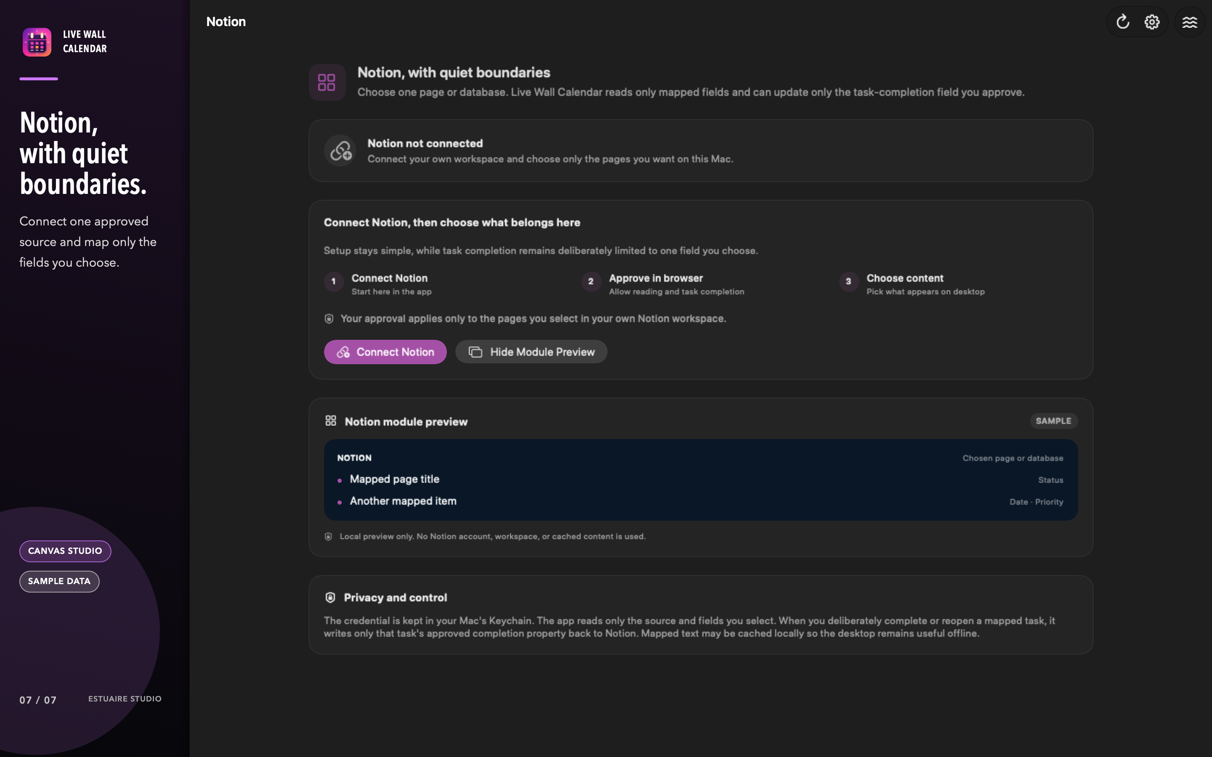Click the 'NOTION' label in the preview card
This screenshot has width=1212, height=757.
point(355,458)
